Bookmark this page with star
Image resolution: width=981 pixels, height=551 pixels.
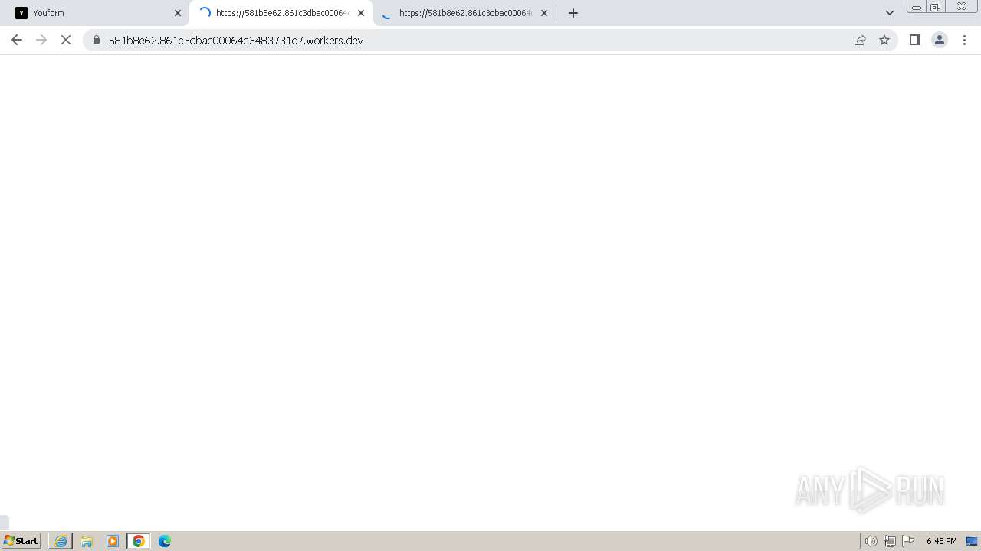click(884, 40)
